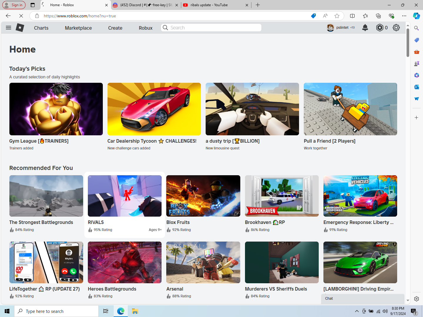Viewport: 423px width, 317px height.
Task: Open Task View on taskbar
Action: coord(106,311)
